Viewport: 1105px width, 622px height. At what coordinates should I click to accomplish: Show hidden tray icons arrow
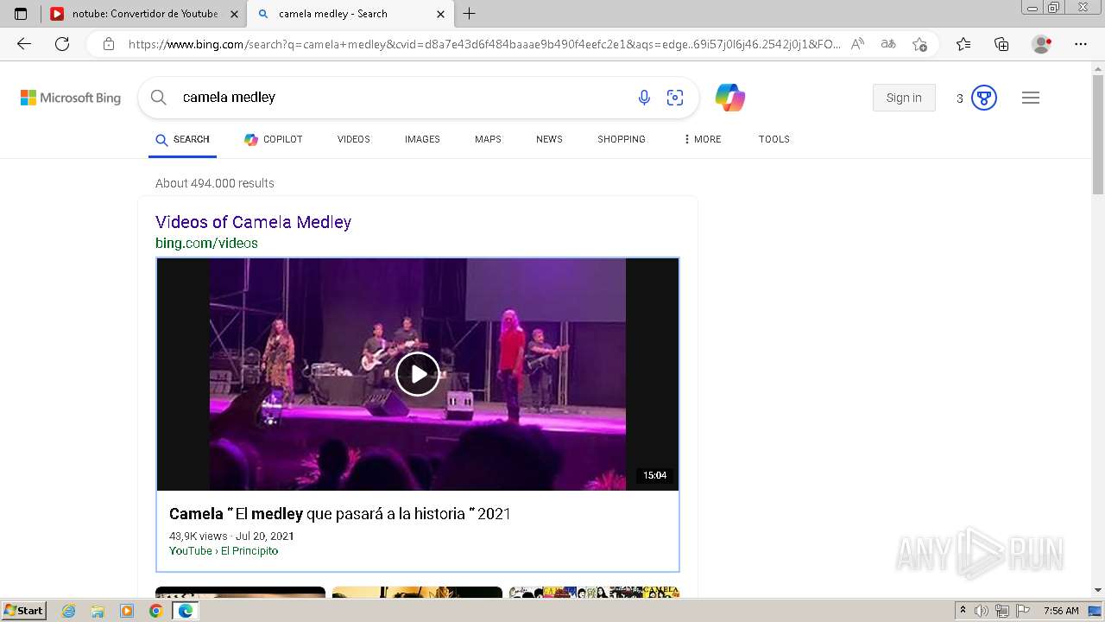963,611
